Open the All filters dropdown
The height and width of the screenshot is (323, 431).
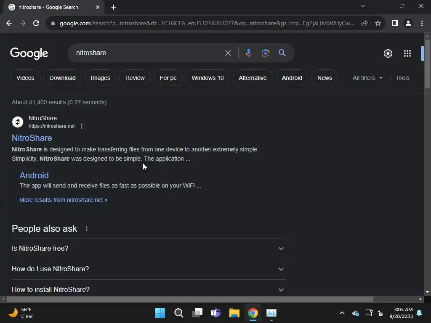[x=367, y=78]
